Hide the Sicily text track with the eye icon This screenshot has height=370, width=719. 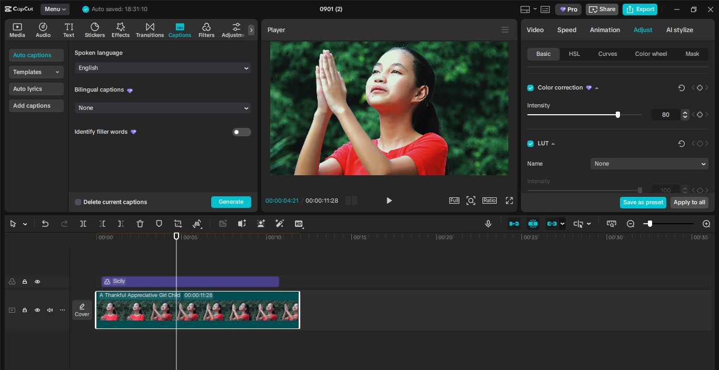point(37,282)
